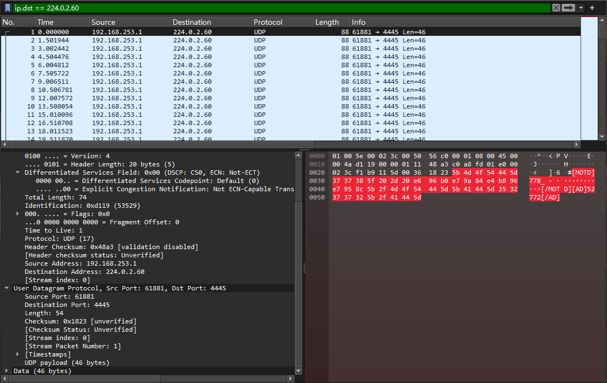Viewport: 607px width, 383px height.
Task: Click the display filter bookmark icon
Action: tap(8, 8)
